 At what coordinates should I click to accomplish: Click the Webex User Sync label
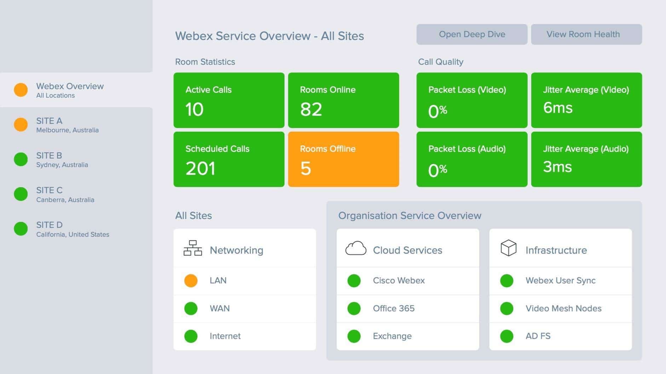coord(561,280)
